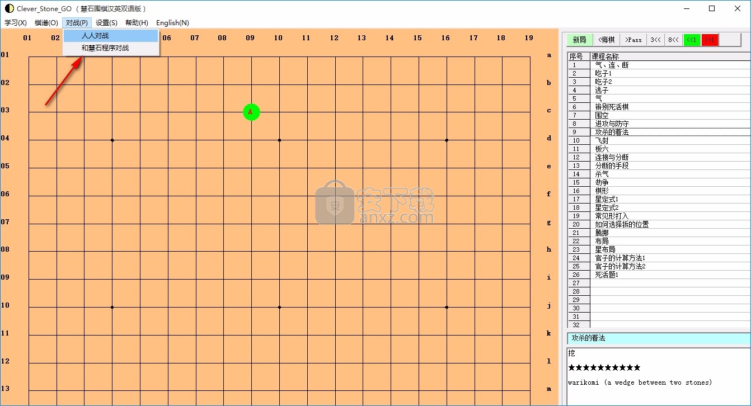Click the Clever_Stone_GO title bar app icon
This screenshot has width=751, height=406.
tap(9, 8)
